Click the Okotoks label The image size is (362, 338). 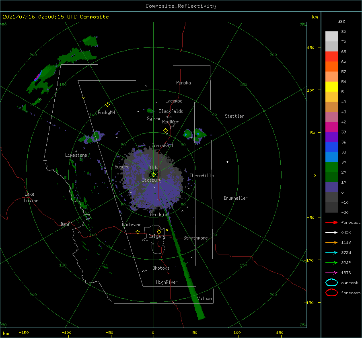pyautogui.click(x=161, y=268)
